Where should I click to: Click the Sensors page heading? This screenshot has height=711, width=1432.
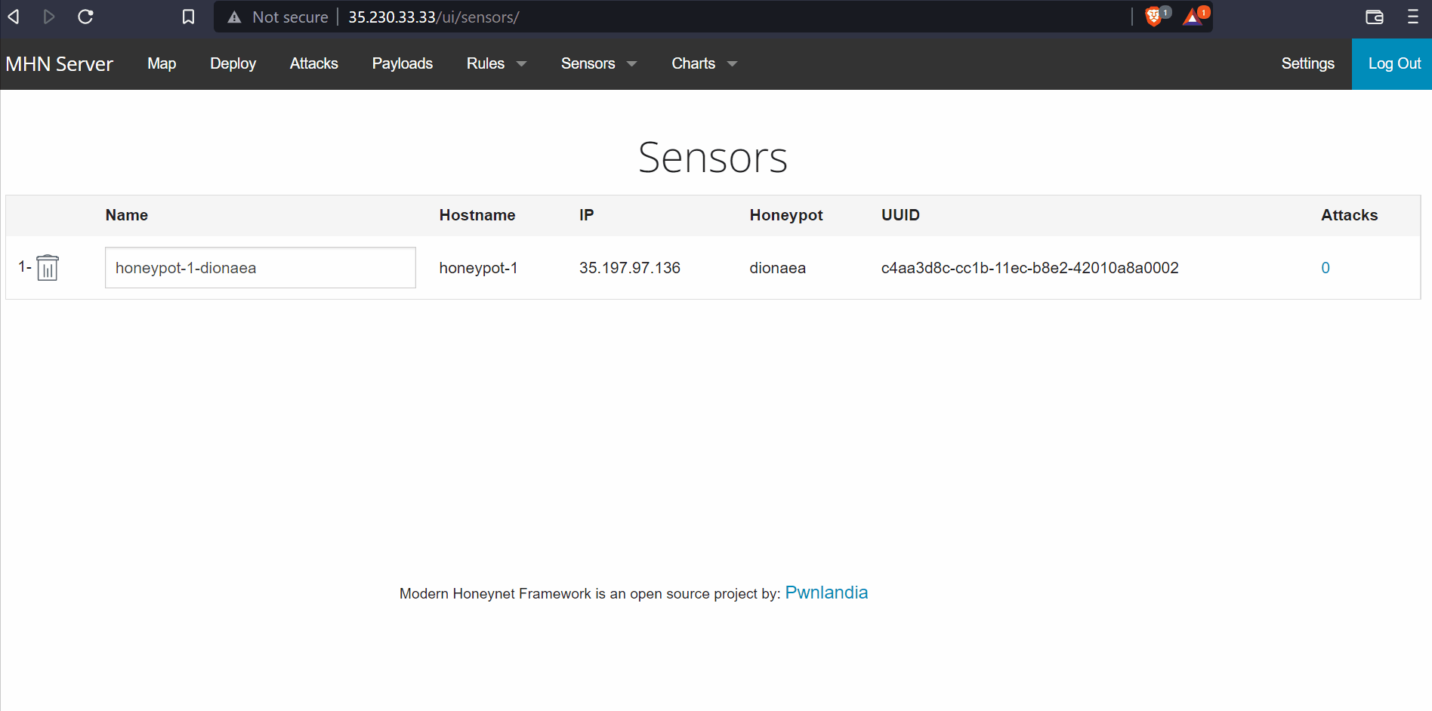point(713,157)
